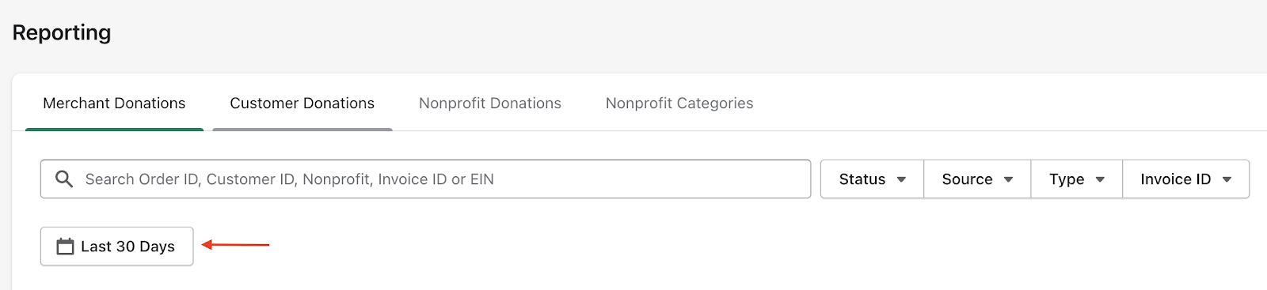Click the green underline below Merchant Donations

(114, 130)
